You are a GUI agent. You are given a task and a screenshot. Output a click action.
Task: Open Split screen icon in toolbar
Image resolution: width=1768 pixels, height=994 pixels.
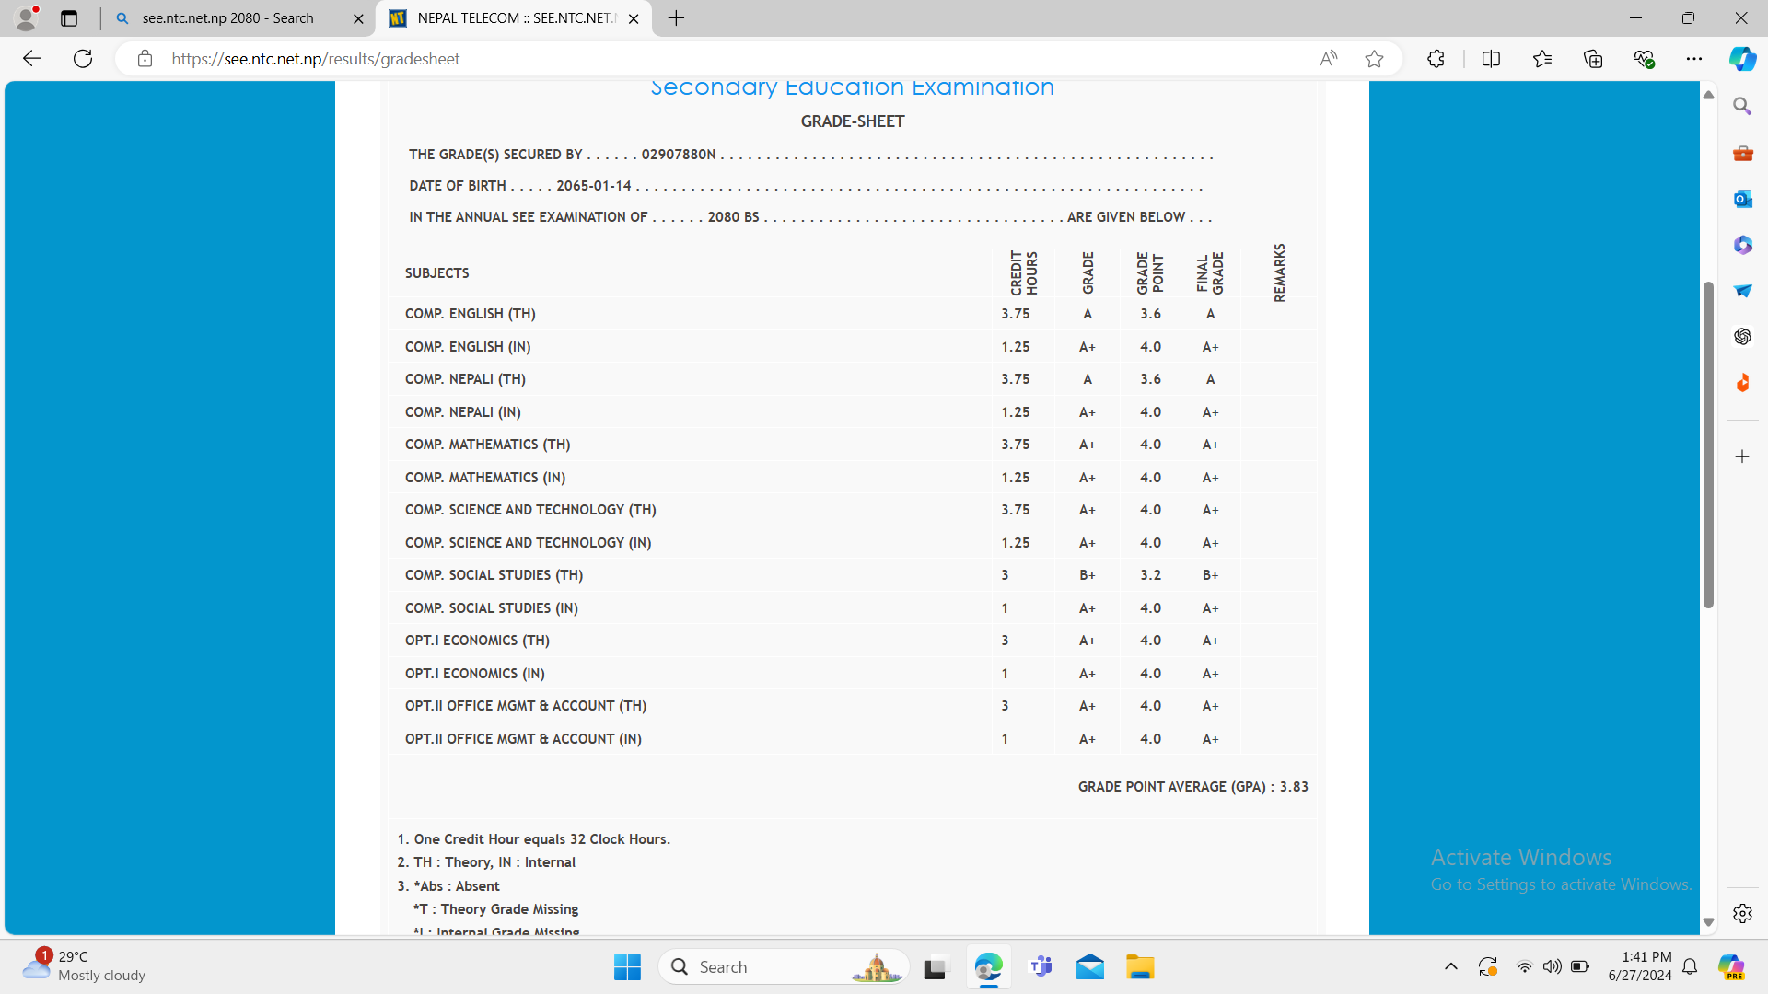pos(1491,59)
